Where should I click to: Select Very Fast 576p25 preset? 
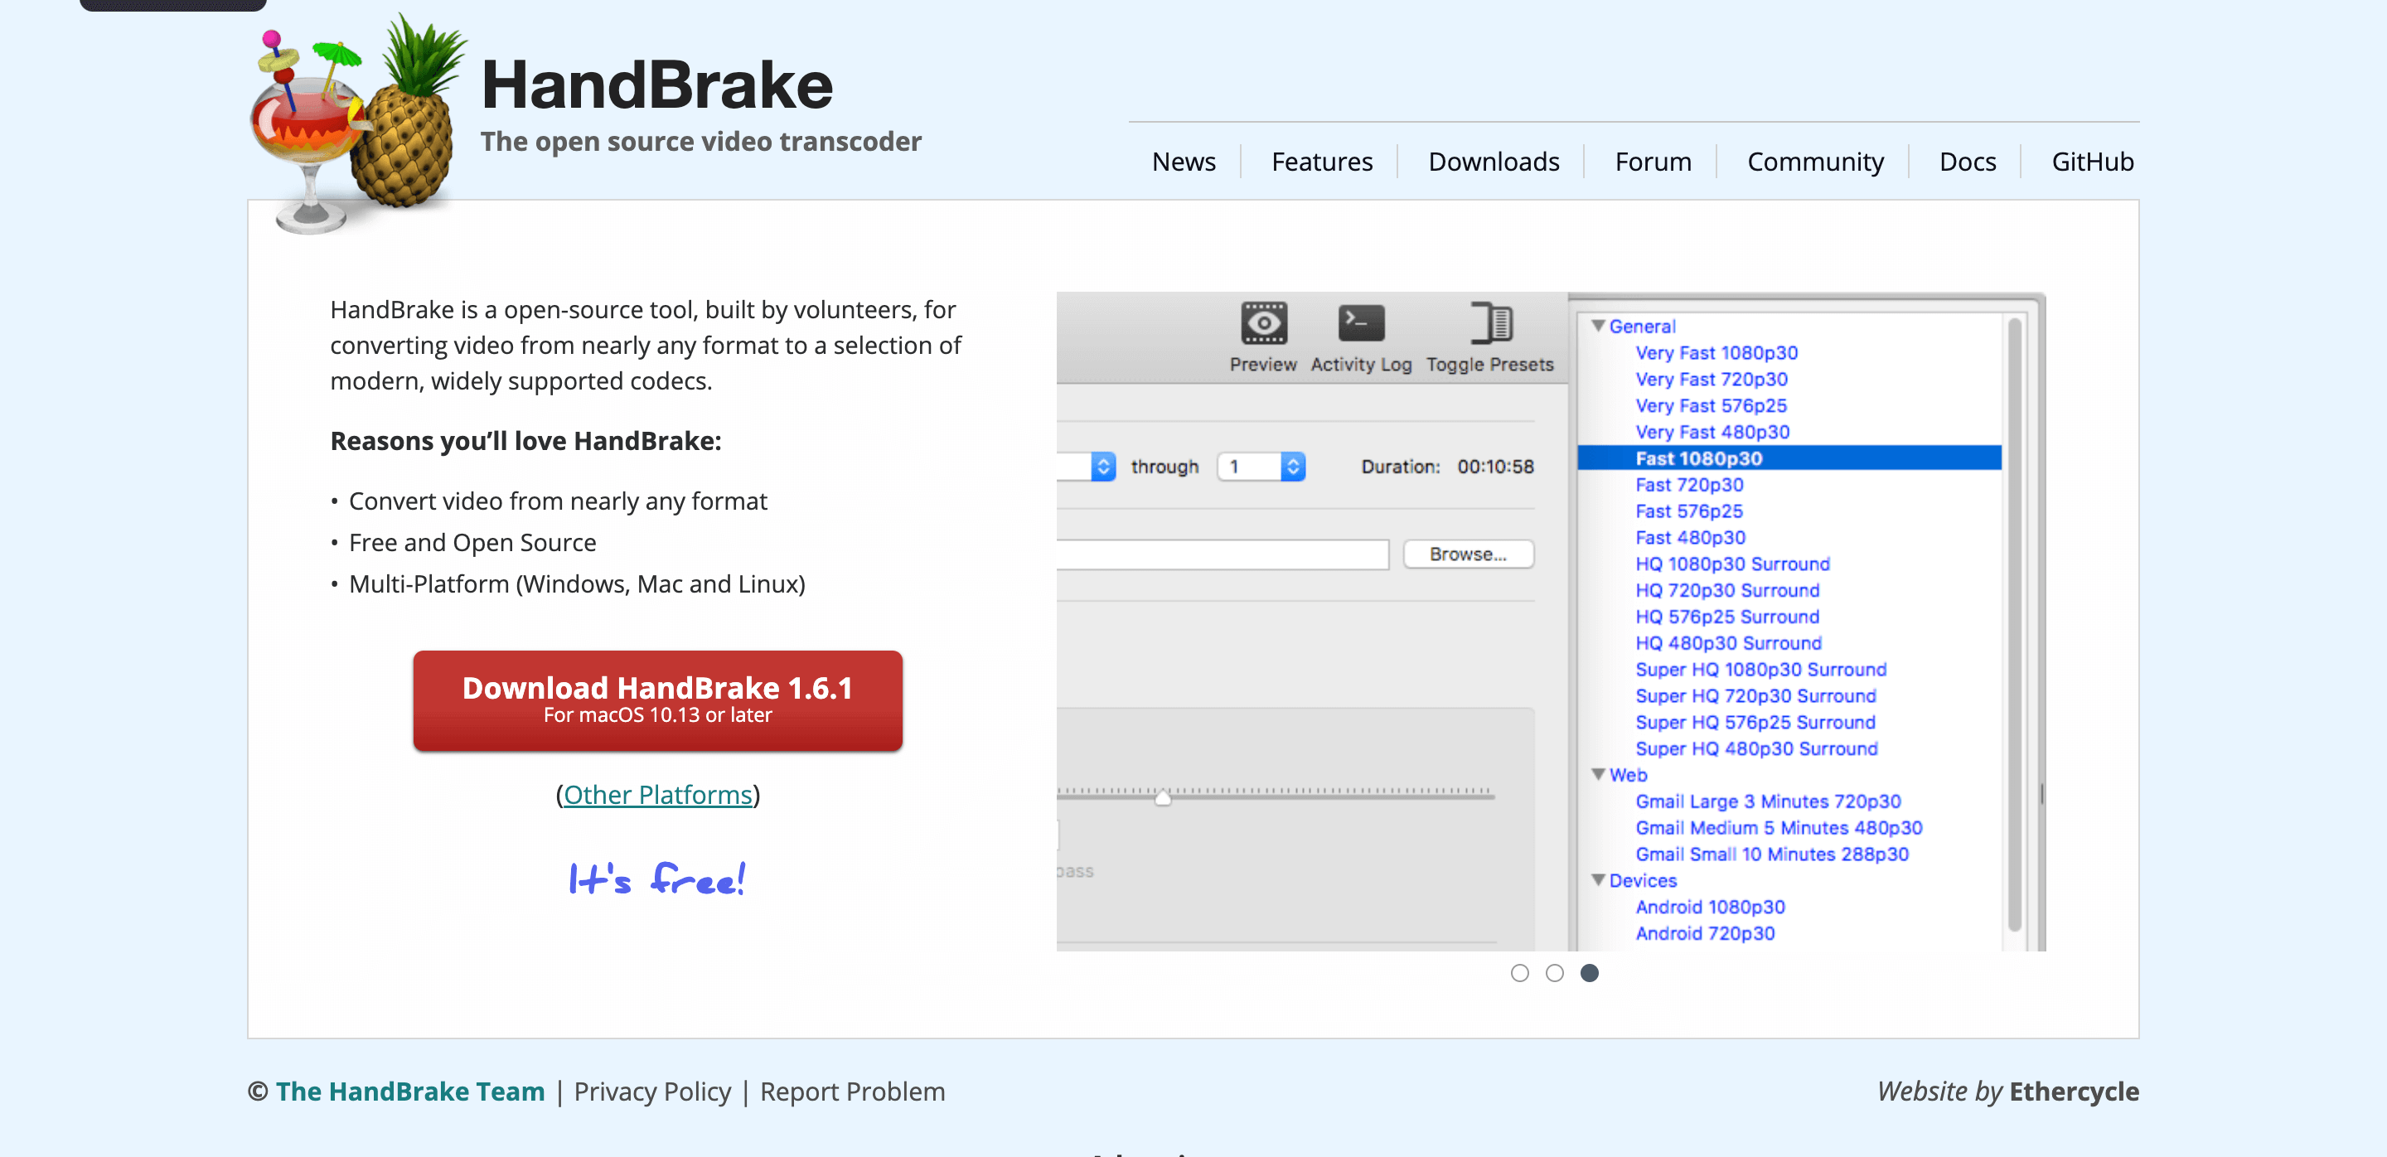[1710, 406]
